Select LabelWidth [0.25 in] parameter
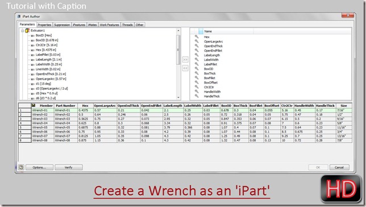Viewport: 366px width, 207px height. pos(49,64)
